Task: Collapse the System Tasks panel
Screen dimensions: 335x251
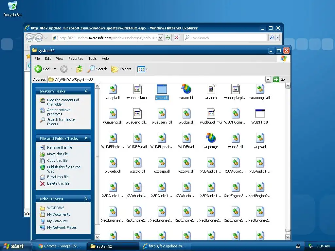Action: (x=86, y=91)
